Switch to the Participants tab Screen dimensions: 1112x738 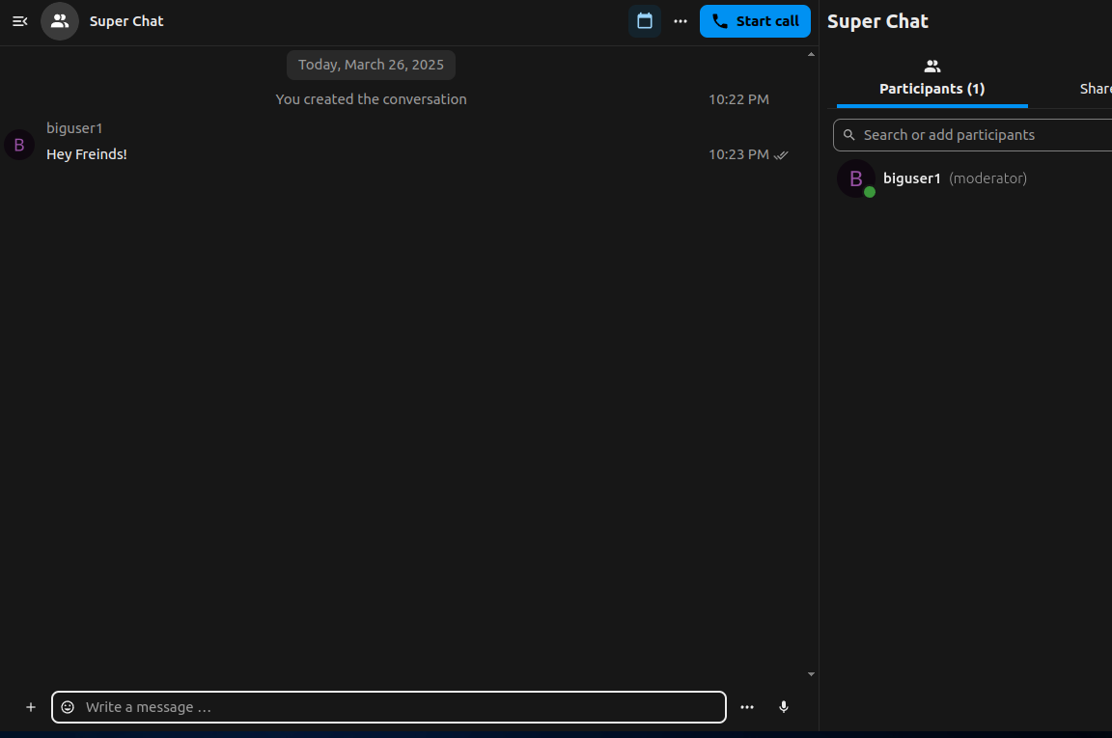[931, 78]
